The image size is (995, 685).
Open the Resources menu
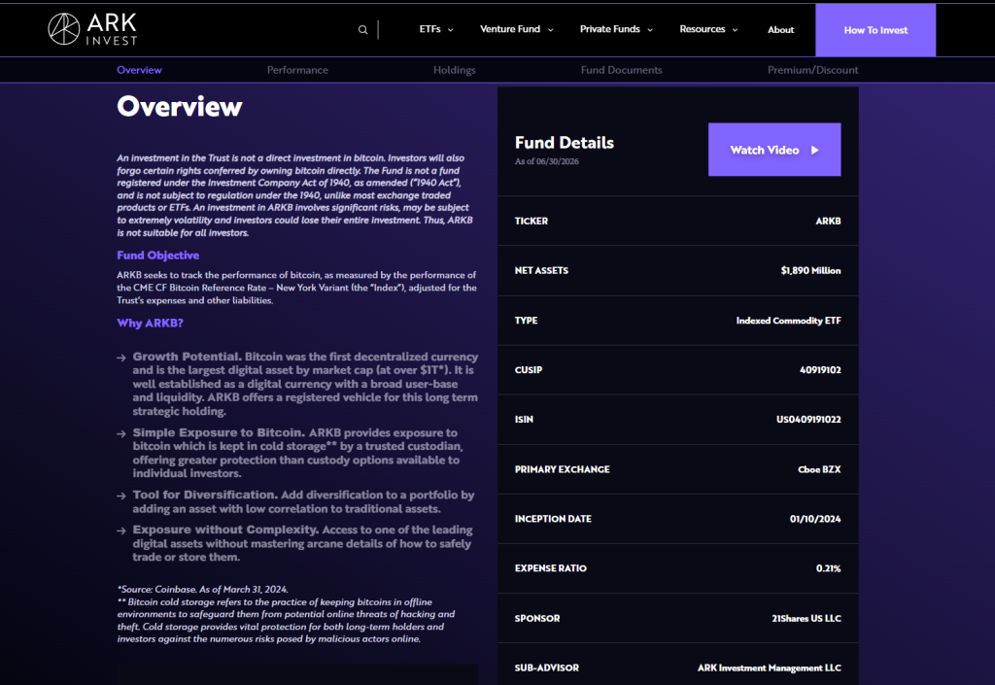tap(702, 29)
